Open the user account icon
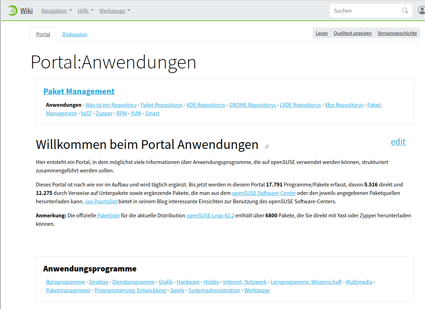The image size is (425, 309). tap(421, 10)
